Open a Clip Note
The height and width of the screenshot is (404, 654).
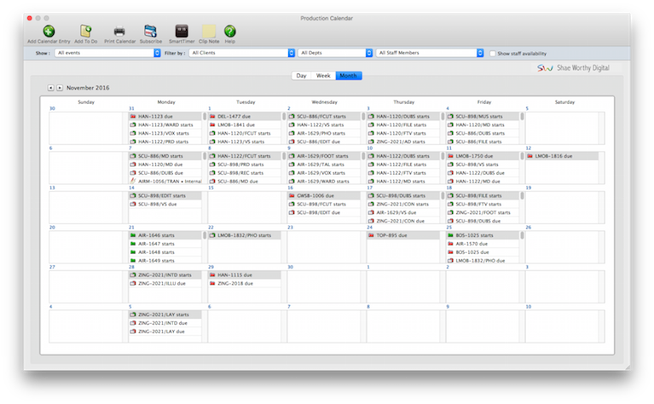coord(208,32)
